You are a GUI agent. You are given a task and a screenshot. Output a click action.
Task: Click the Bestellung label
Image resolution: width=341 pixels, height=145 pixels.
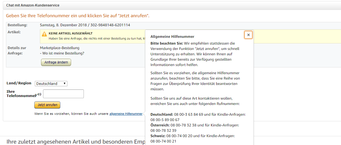coord(18,25)
